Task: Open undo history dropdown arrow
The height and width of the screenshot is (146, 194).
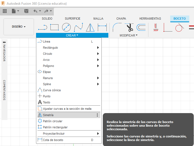Action: [40, 11]
